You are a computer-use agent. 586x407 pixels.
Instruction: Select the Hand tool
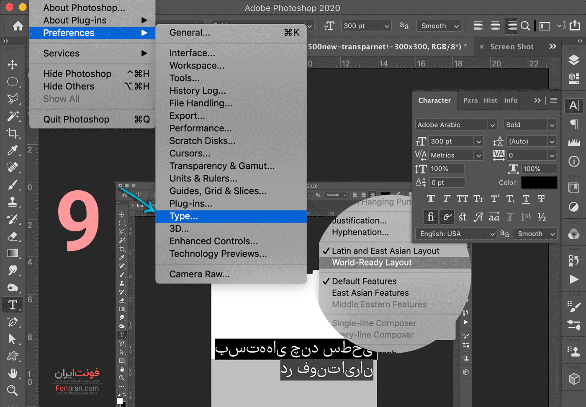(x=13, y=373)
